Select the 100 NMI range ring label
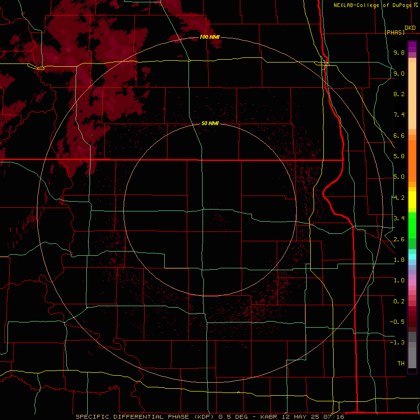The width and height of the screenshot is (420, 420). 210,37
